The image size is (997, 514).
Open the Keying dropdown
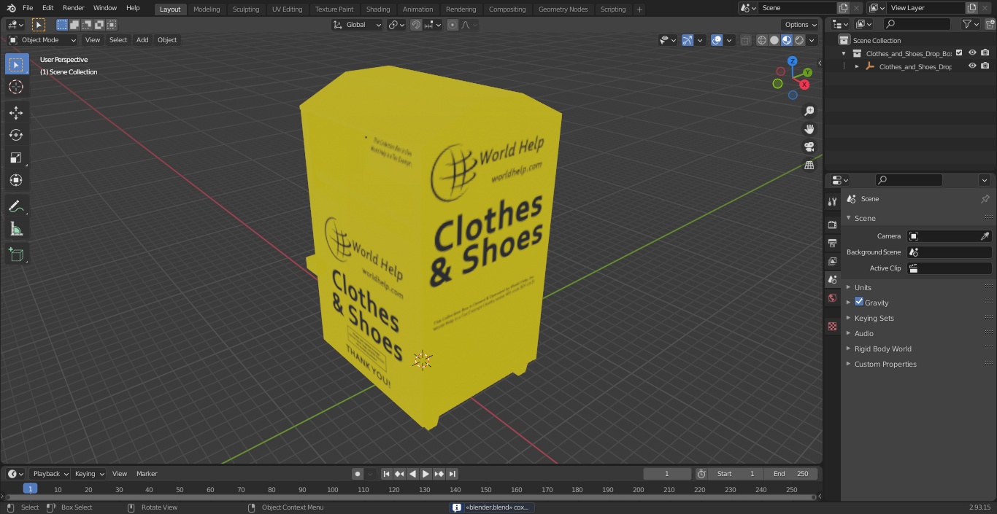pyautogui.click(x=89, y=474)
